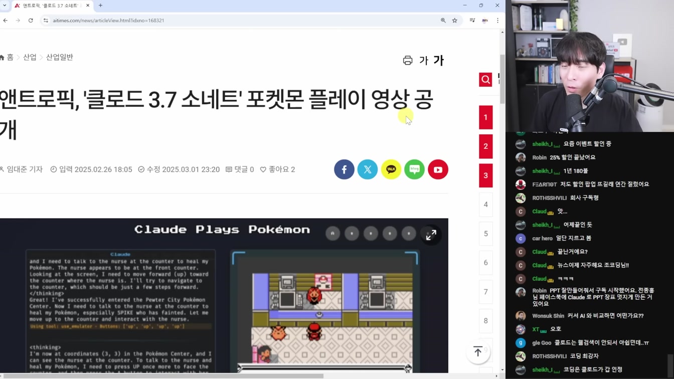Select ranked item number 7
Viewport: 674px width, 379px height.
[x=485, y=292]
